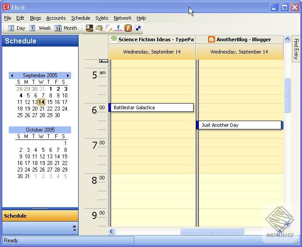The width and height of the screenshot is (302, 247).
Task: Click the Schedule pane title header
Action: coord(40,41)
